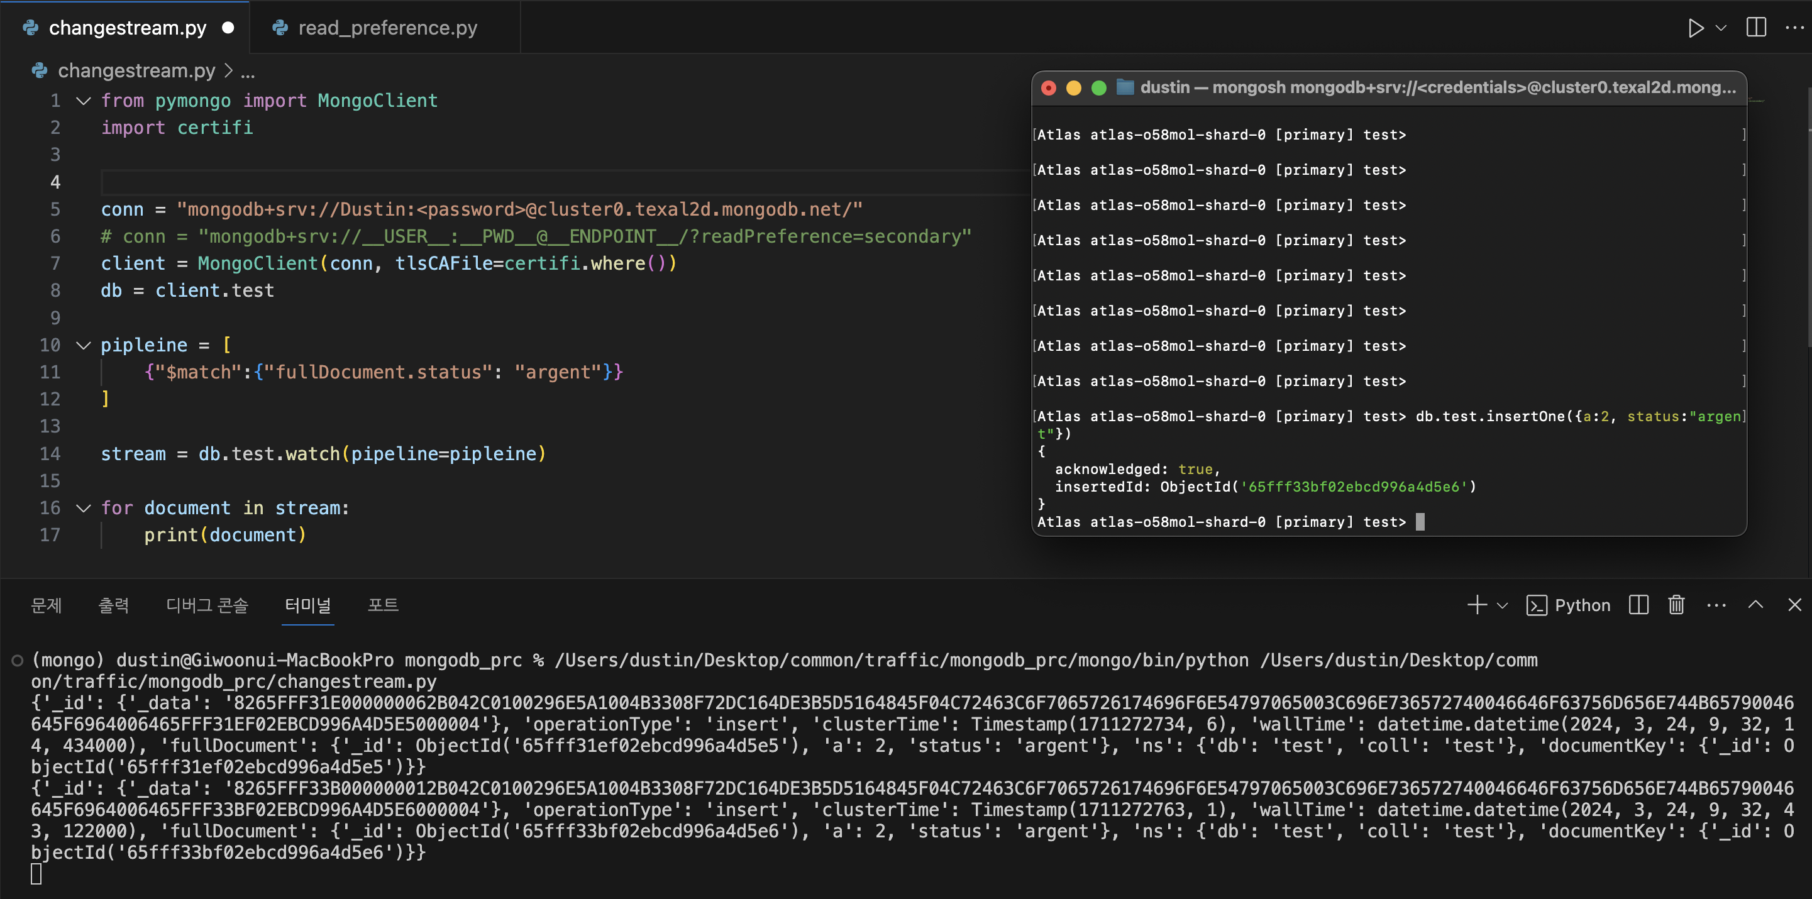Fold the for loop on line 16
The height and width of the screenshot is (899, 1812).
tap(84, 508)
